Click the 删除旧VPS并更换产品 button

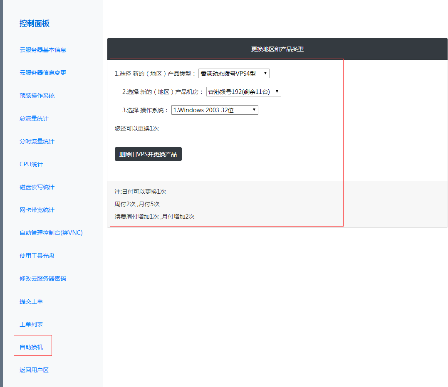148,154
